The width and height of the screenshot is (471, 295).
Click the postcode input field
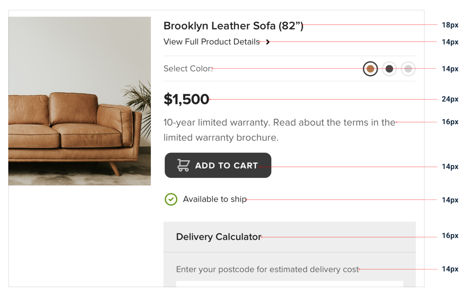click(x=290, y=284)
